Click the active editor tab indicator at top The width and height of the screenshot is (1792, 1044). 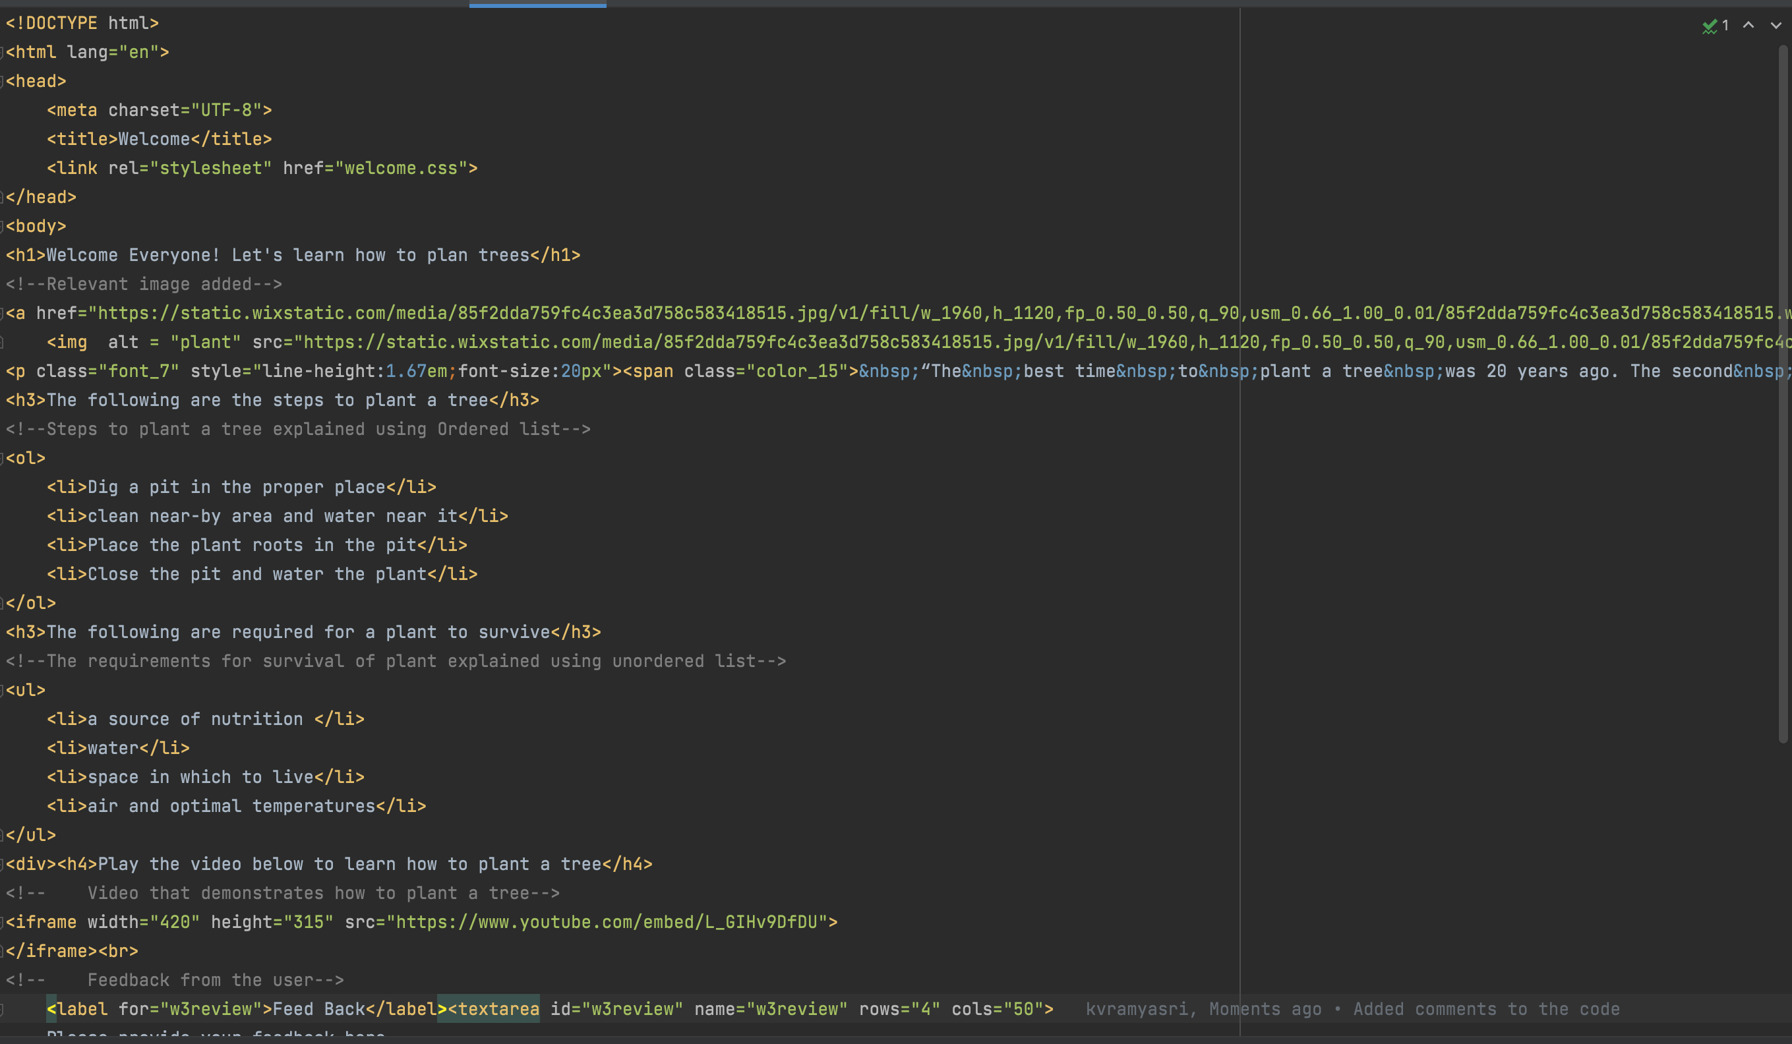(537, 5)
